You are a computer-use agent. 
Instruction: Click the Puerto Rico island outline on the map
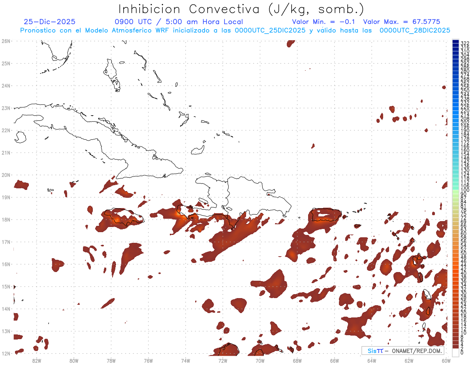point(326,215)
